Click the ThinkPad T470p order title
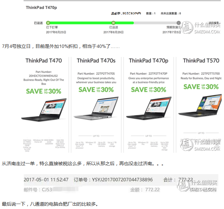224x209 pixels. (41, 8)
